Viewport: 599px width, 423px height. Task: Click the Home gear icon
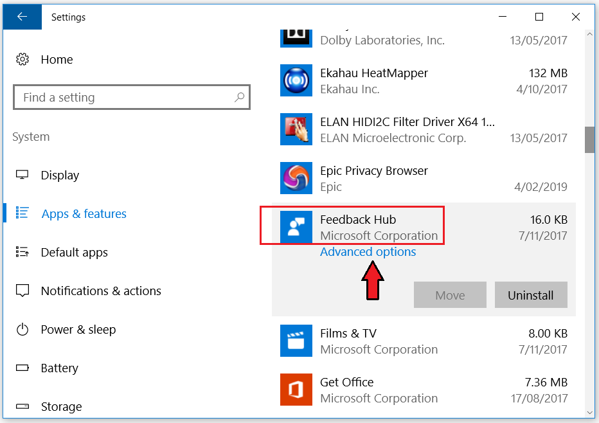(22, 59)
